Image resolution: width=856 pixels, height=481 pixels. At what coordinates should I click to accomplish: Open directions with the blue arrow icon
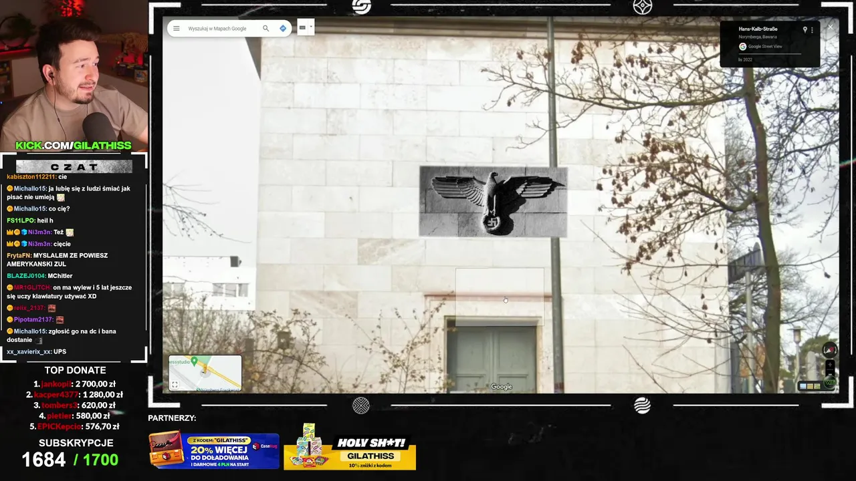click(x=283, y=29)
